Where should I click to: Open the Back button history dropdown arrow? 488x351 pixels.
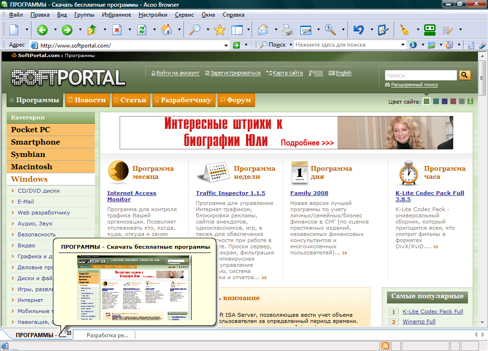click(55, 30)
